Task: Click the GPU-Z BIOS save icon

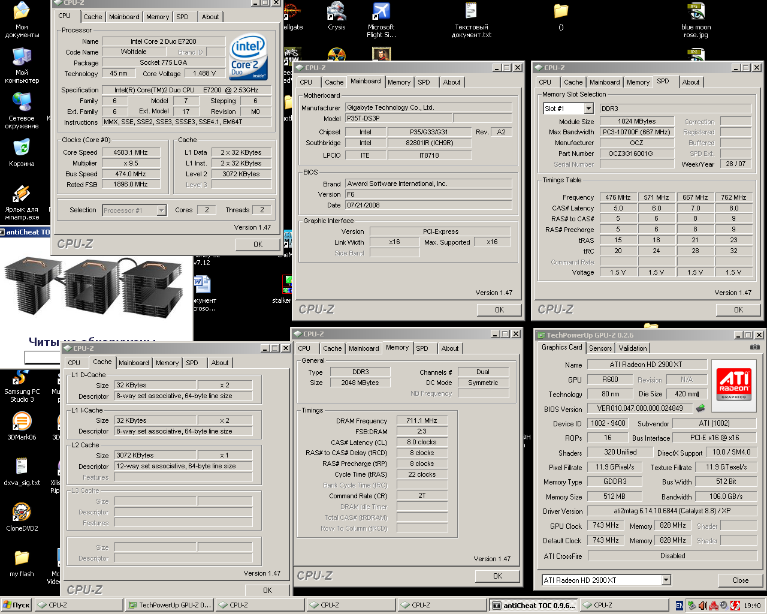Action: coord(700,408)
